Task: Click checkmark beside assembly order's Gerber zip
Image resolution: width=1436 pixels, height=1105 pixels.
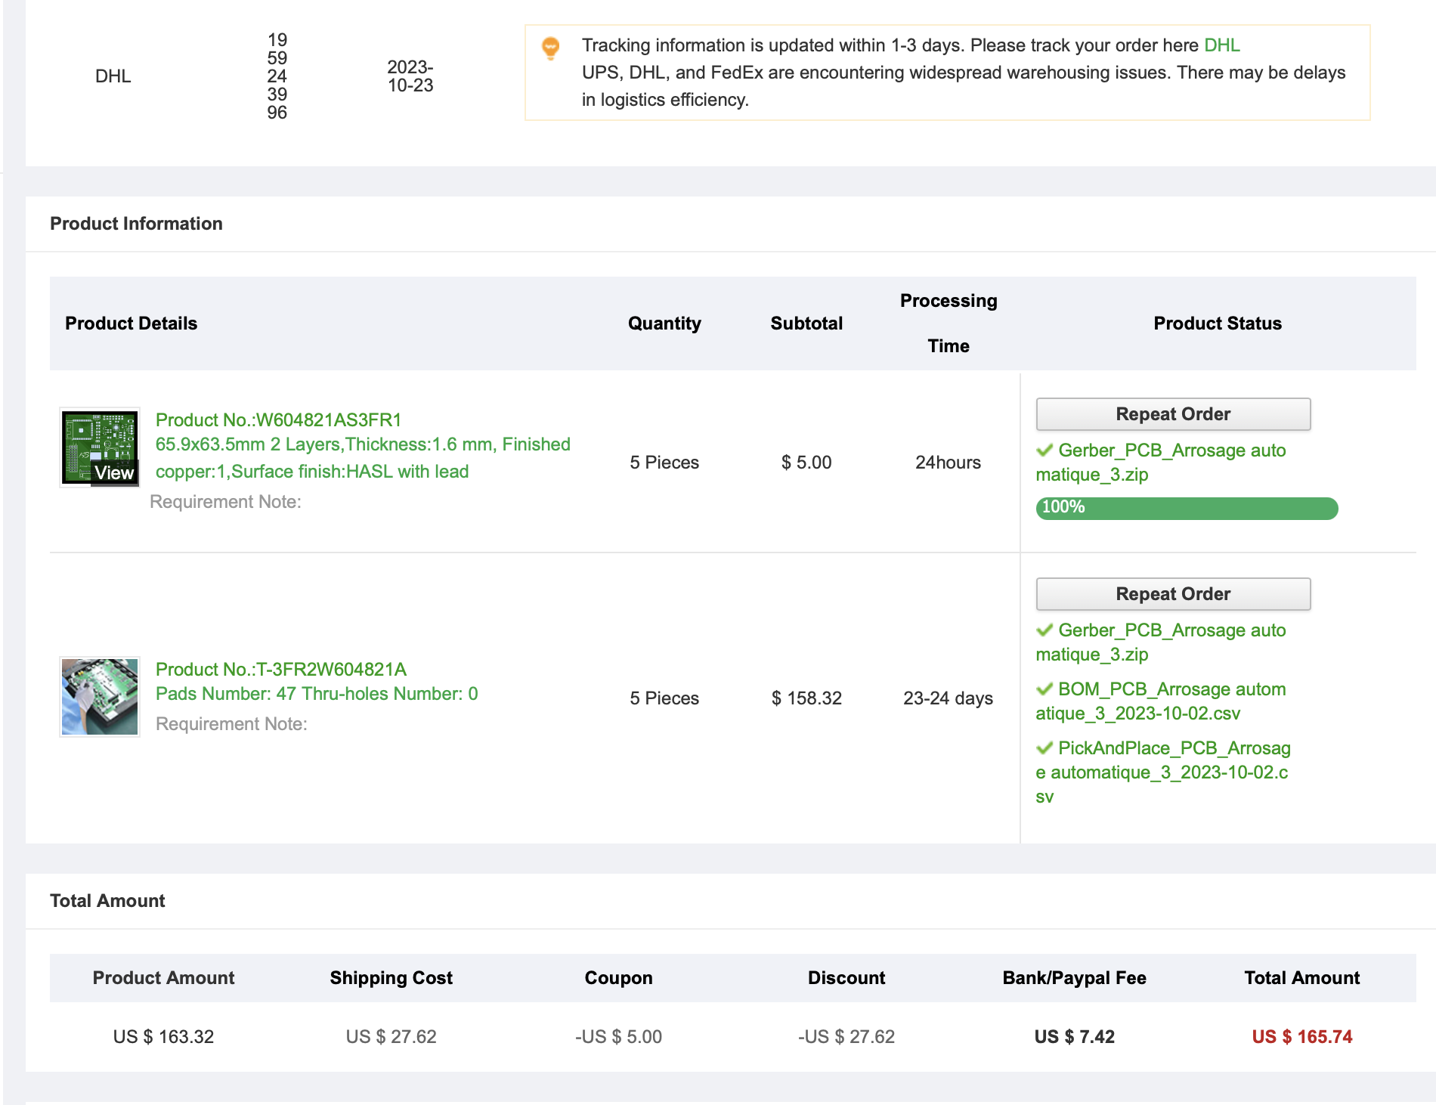Action: 1045,630
